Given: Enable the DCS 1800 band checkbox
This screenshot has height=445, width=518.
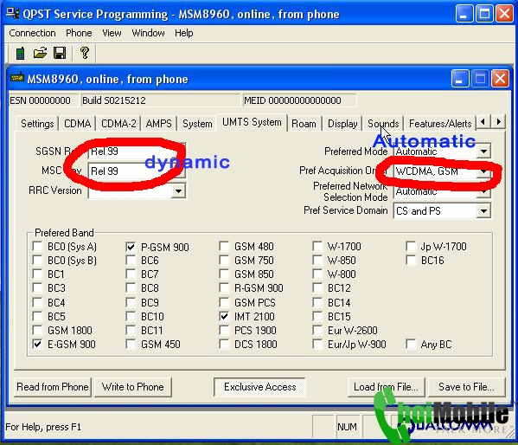Looking at the screenshot, I should tap(224, 344).
